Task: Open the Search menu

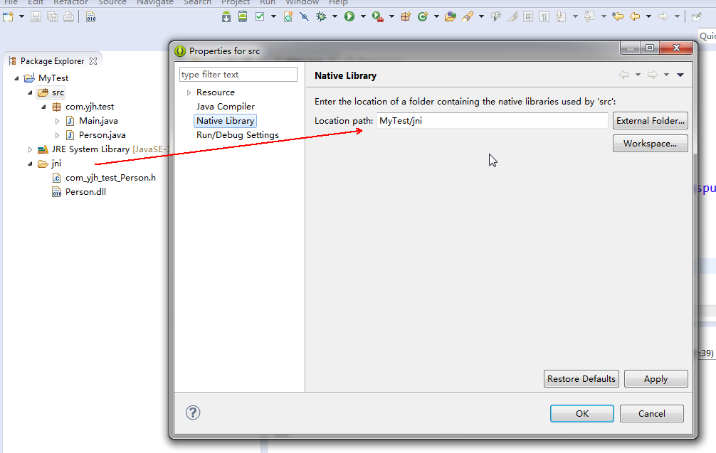Action: pyautogui.click(x=197, y=2)
